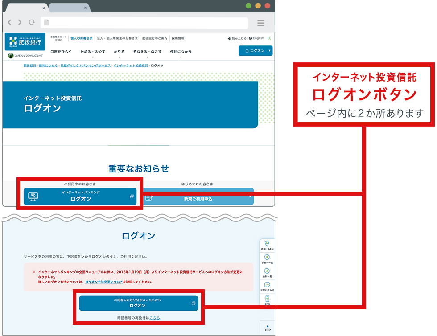437x336 pixels.
Task: Click the page icon in address bar
Action: (x=46, y=23)
